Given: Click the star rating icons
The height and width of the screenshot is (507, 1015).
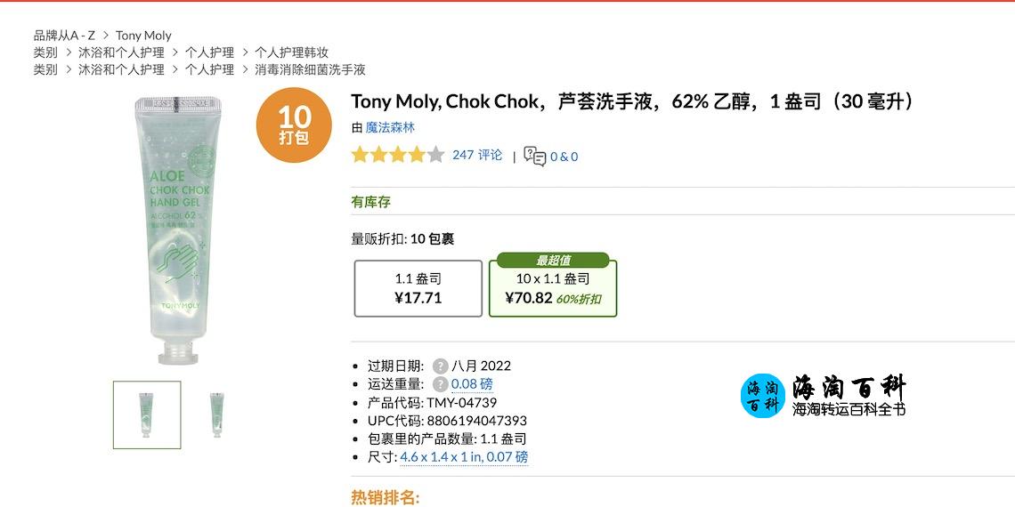Looking at the screenshot, I should tap(397, 155).
